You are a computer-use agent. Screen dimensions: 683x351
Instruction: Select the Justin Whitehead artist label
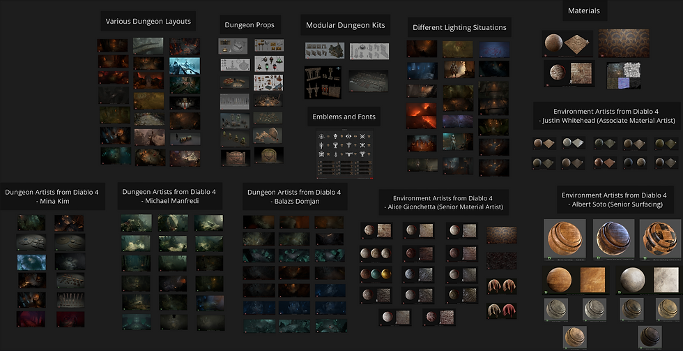point(608,116)
